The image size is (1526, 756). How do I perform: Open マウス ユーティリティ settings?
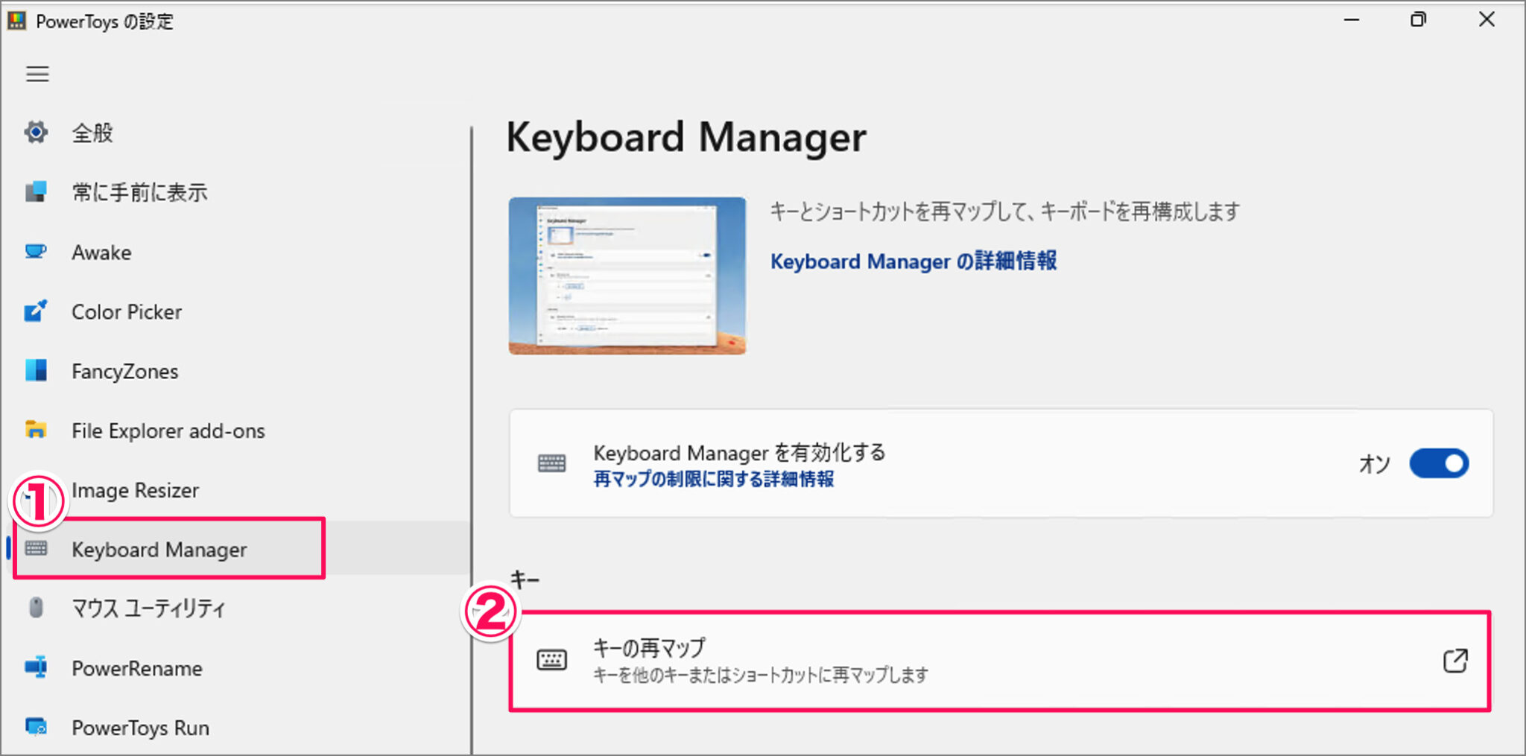[x=148, y=609]
